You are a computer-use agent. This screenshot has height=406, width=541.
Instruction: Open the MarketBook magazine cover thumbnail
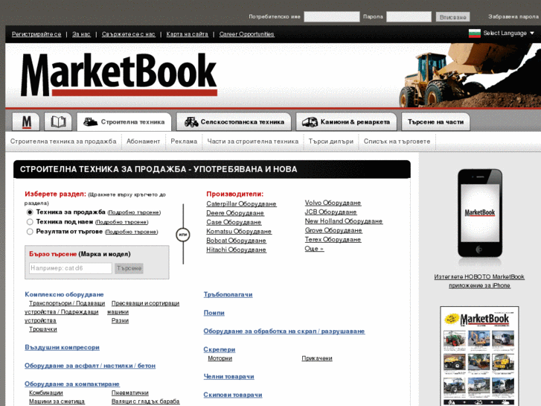pos(479,356)
